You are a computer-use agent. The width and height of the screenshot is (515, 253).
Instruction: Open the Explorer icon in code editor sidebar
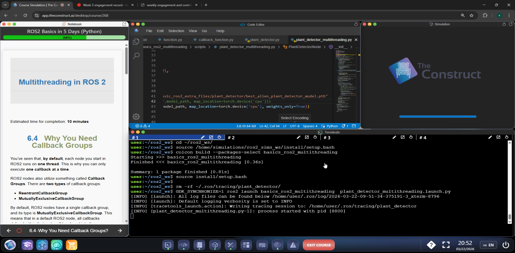[136, 42]
